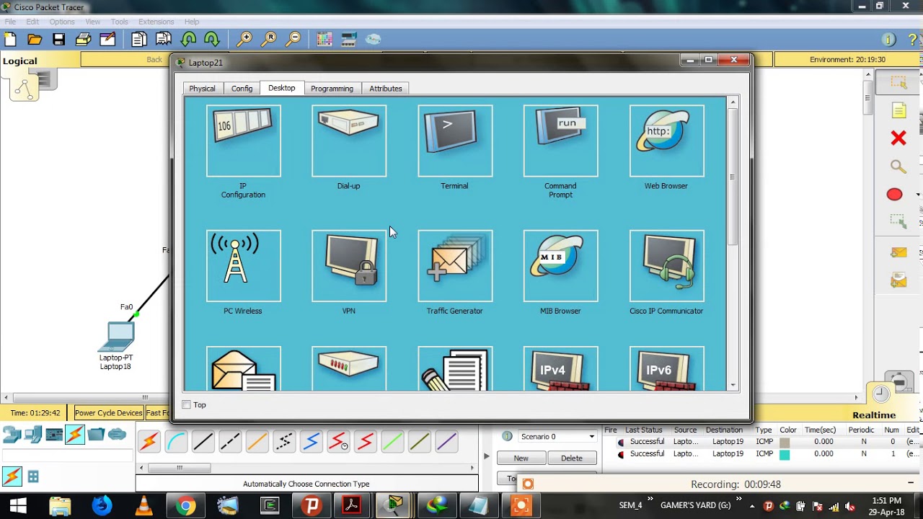Select the red X Delete tool

(x=898, y=138)
